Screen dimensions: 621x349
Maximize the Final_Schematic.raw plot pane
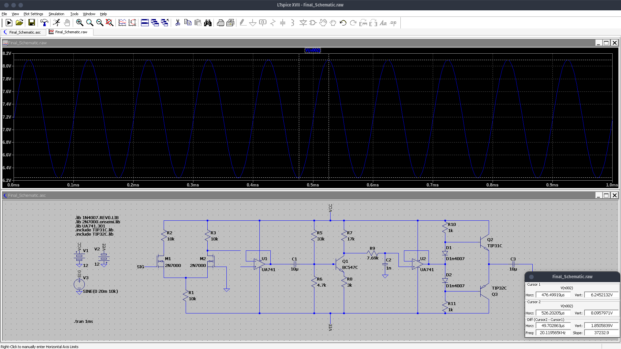[x=606, y=43]
